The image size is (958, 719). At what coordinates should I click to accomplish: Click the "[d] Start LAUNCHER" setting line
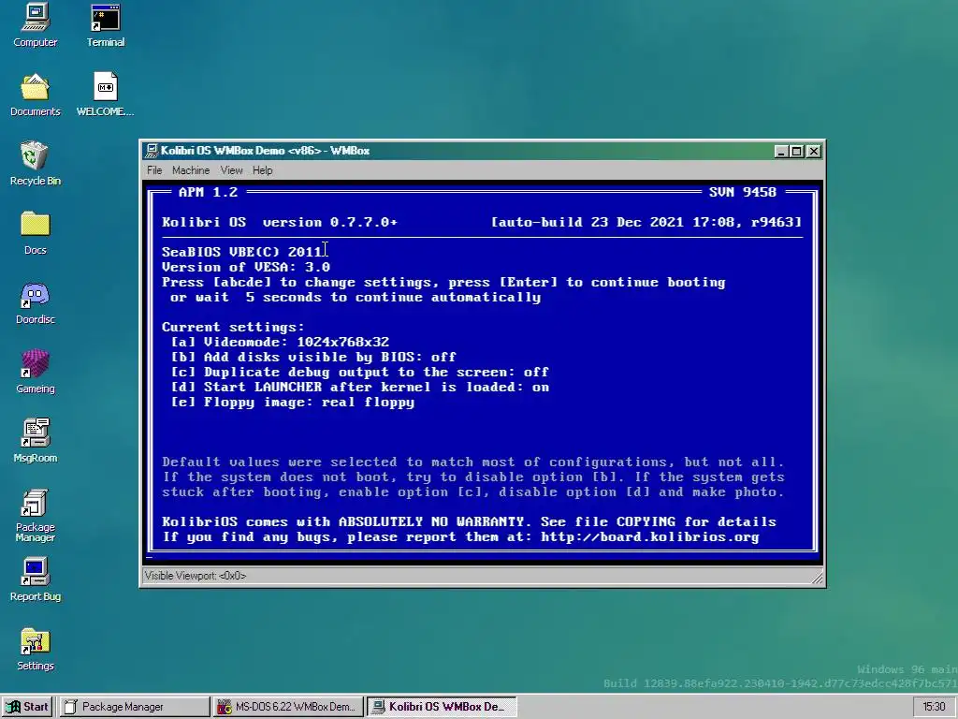(x=360, y=387)
